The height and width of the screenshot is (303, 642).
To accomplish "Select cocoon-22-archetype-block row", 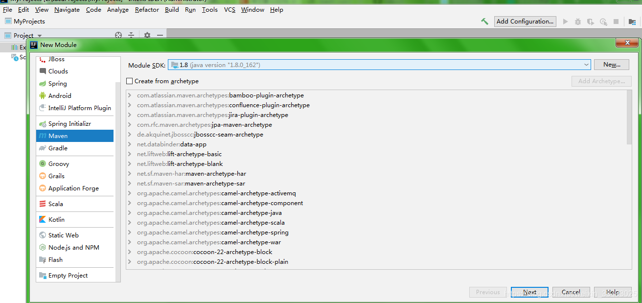I will [376, 252].
